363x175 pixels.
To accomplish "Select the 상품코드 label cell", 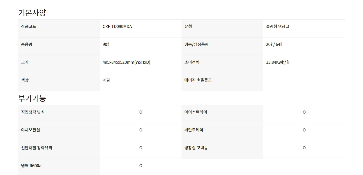I will coord(59,28).
